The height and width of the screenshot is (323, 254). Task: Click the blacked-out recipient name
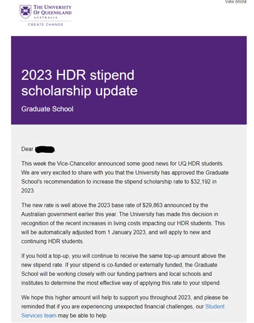tap(45, 149)
